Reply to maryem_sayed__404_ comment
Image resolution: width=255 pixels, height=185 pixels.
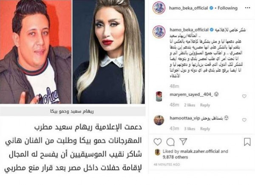(205, 105)
